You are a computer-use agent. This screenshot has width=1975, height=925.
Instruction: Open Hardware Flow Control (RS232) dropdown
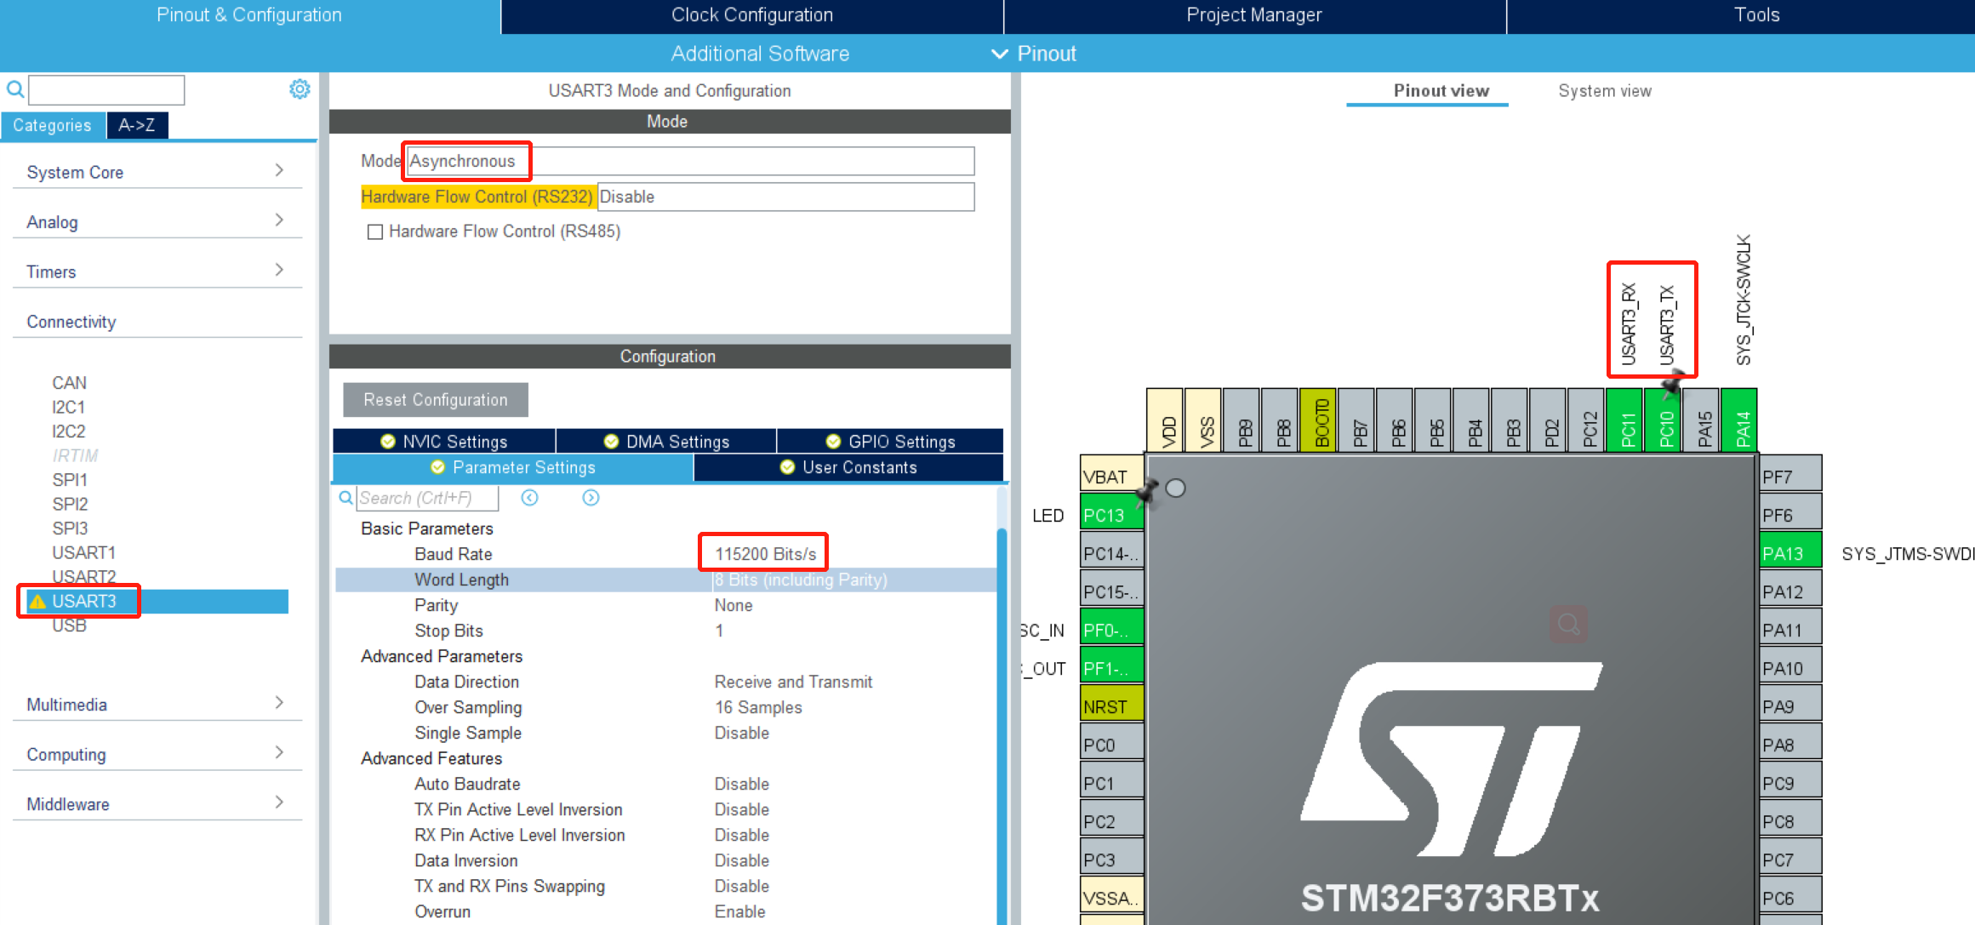click(785, 197)
